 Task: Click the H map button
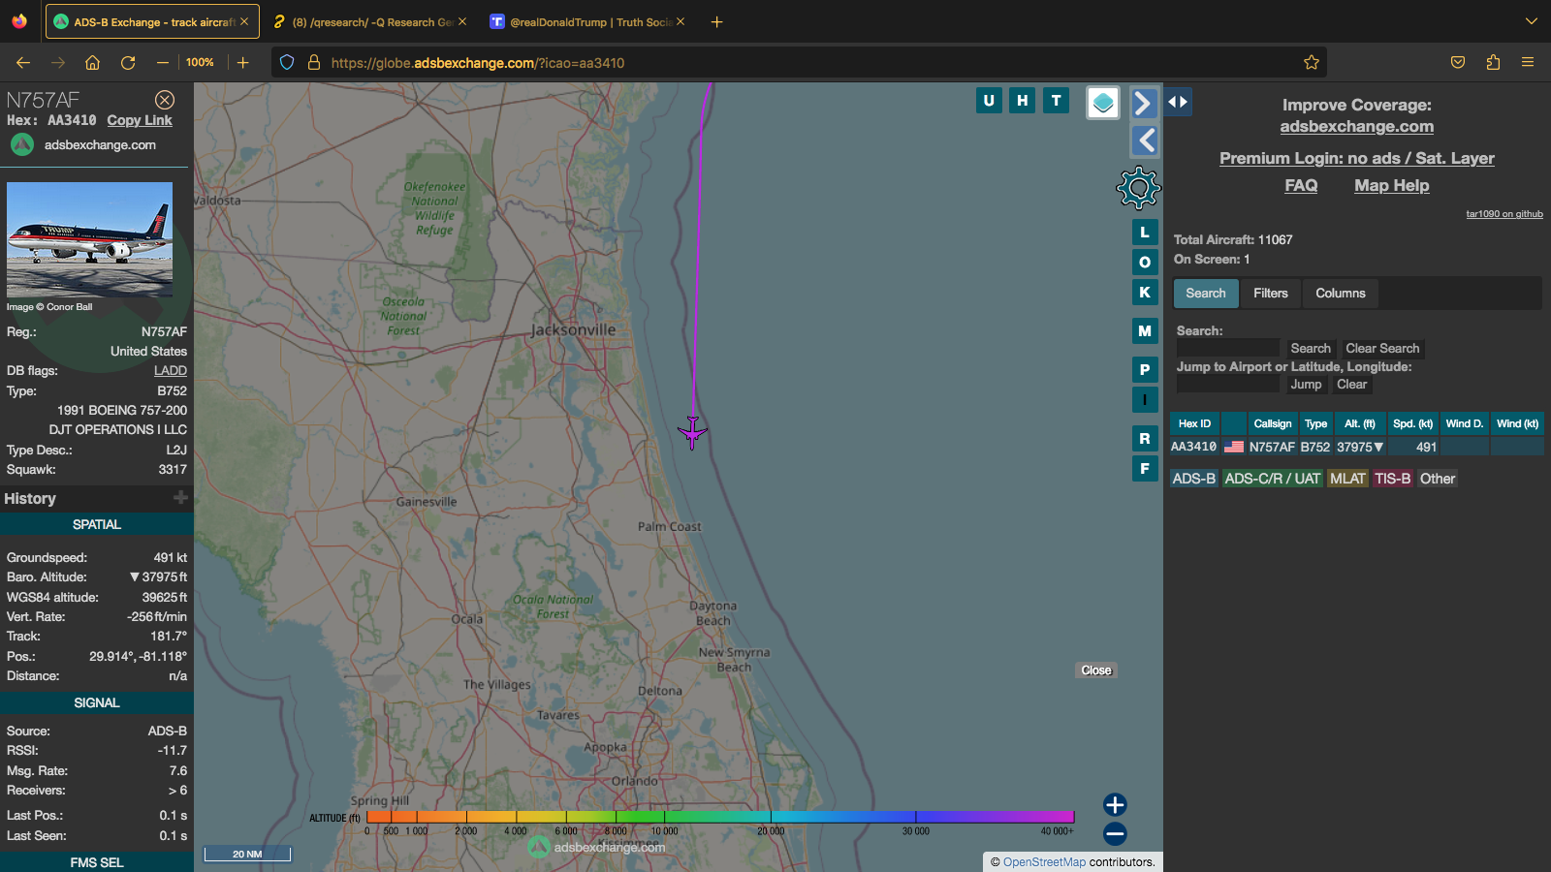point(1022,100)
